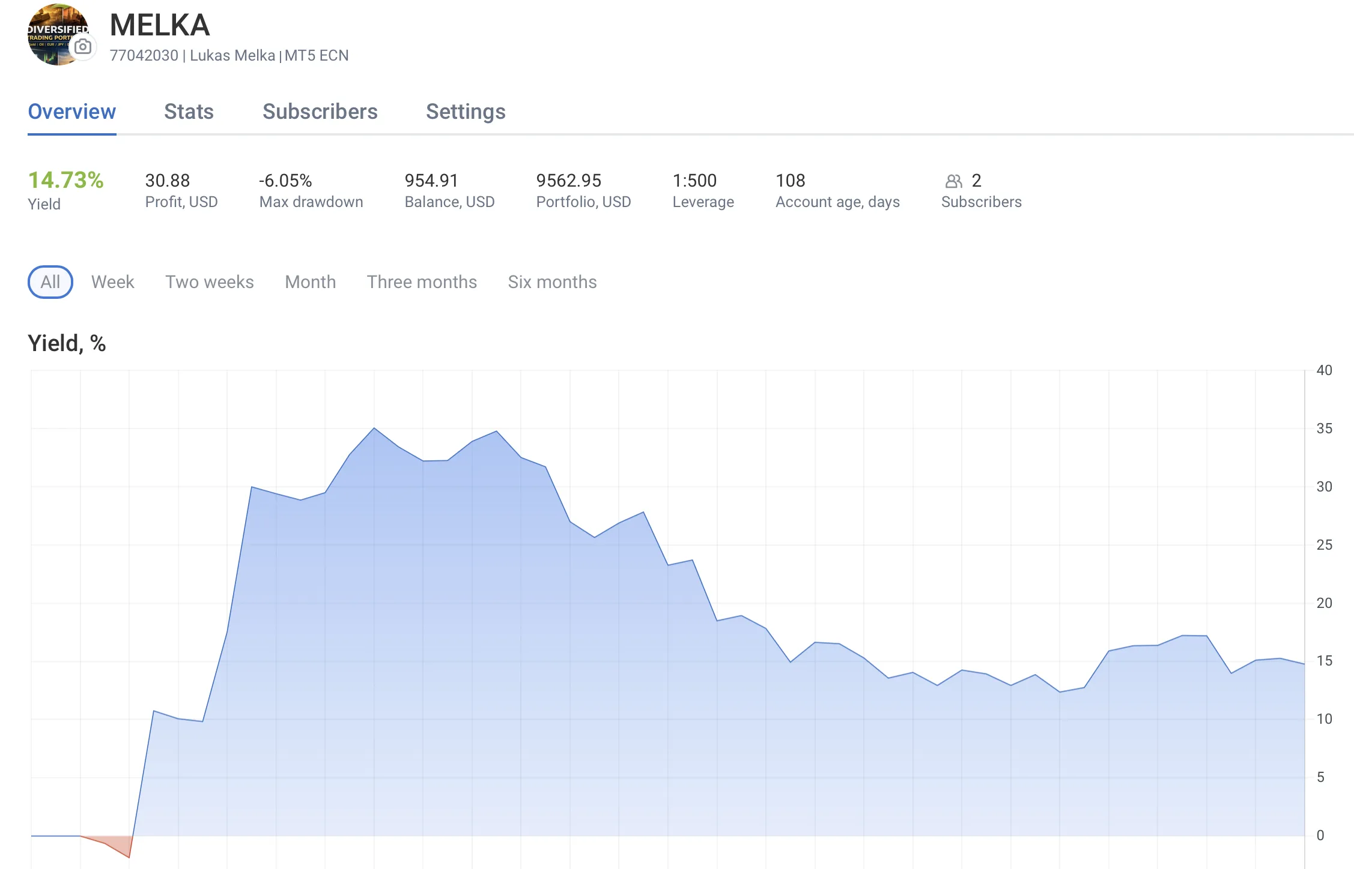Click the 14.73% yield value
The height and width of the screenshot is (869, 1354).
[x=66, y=180]
